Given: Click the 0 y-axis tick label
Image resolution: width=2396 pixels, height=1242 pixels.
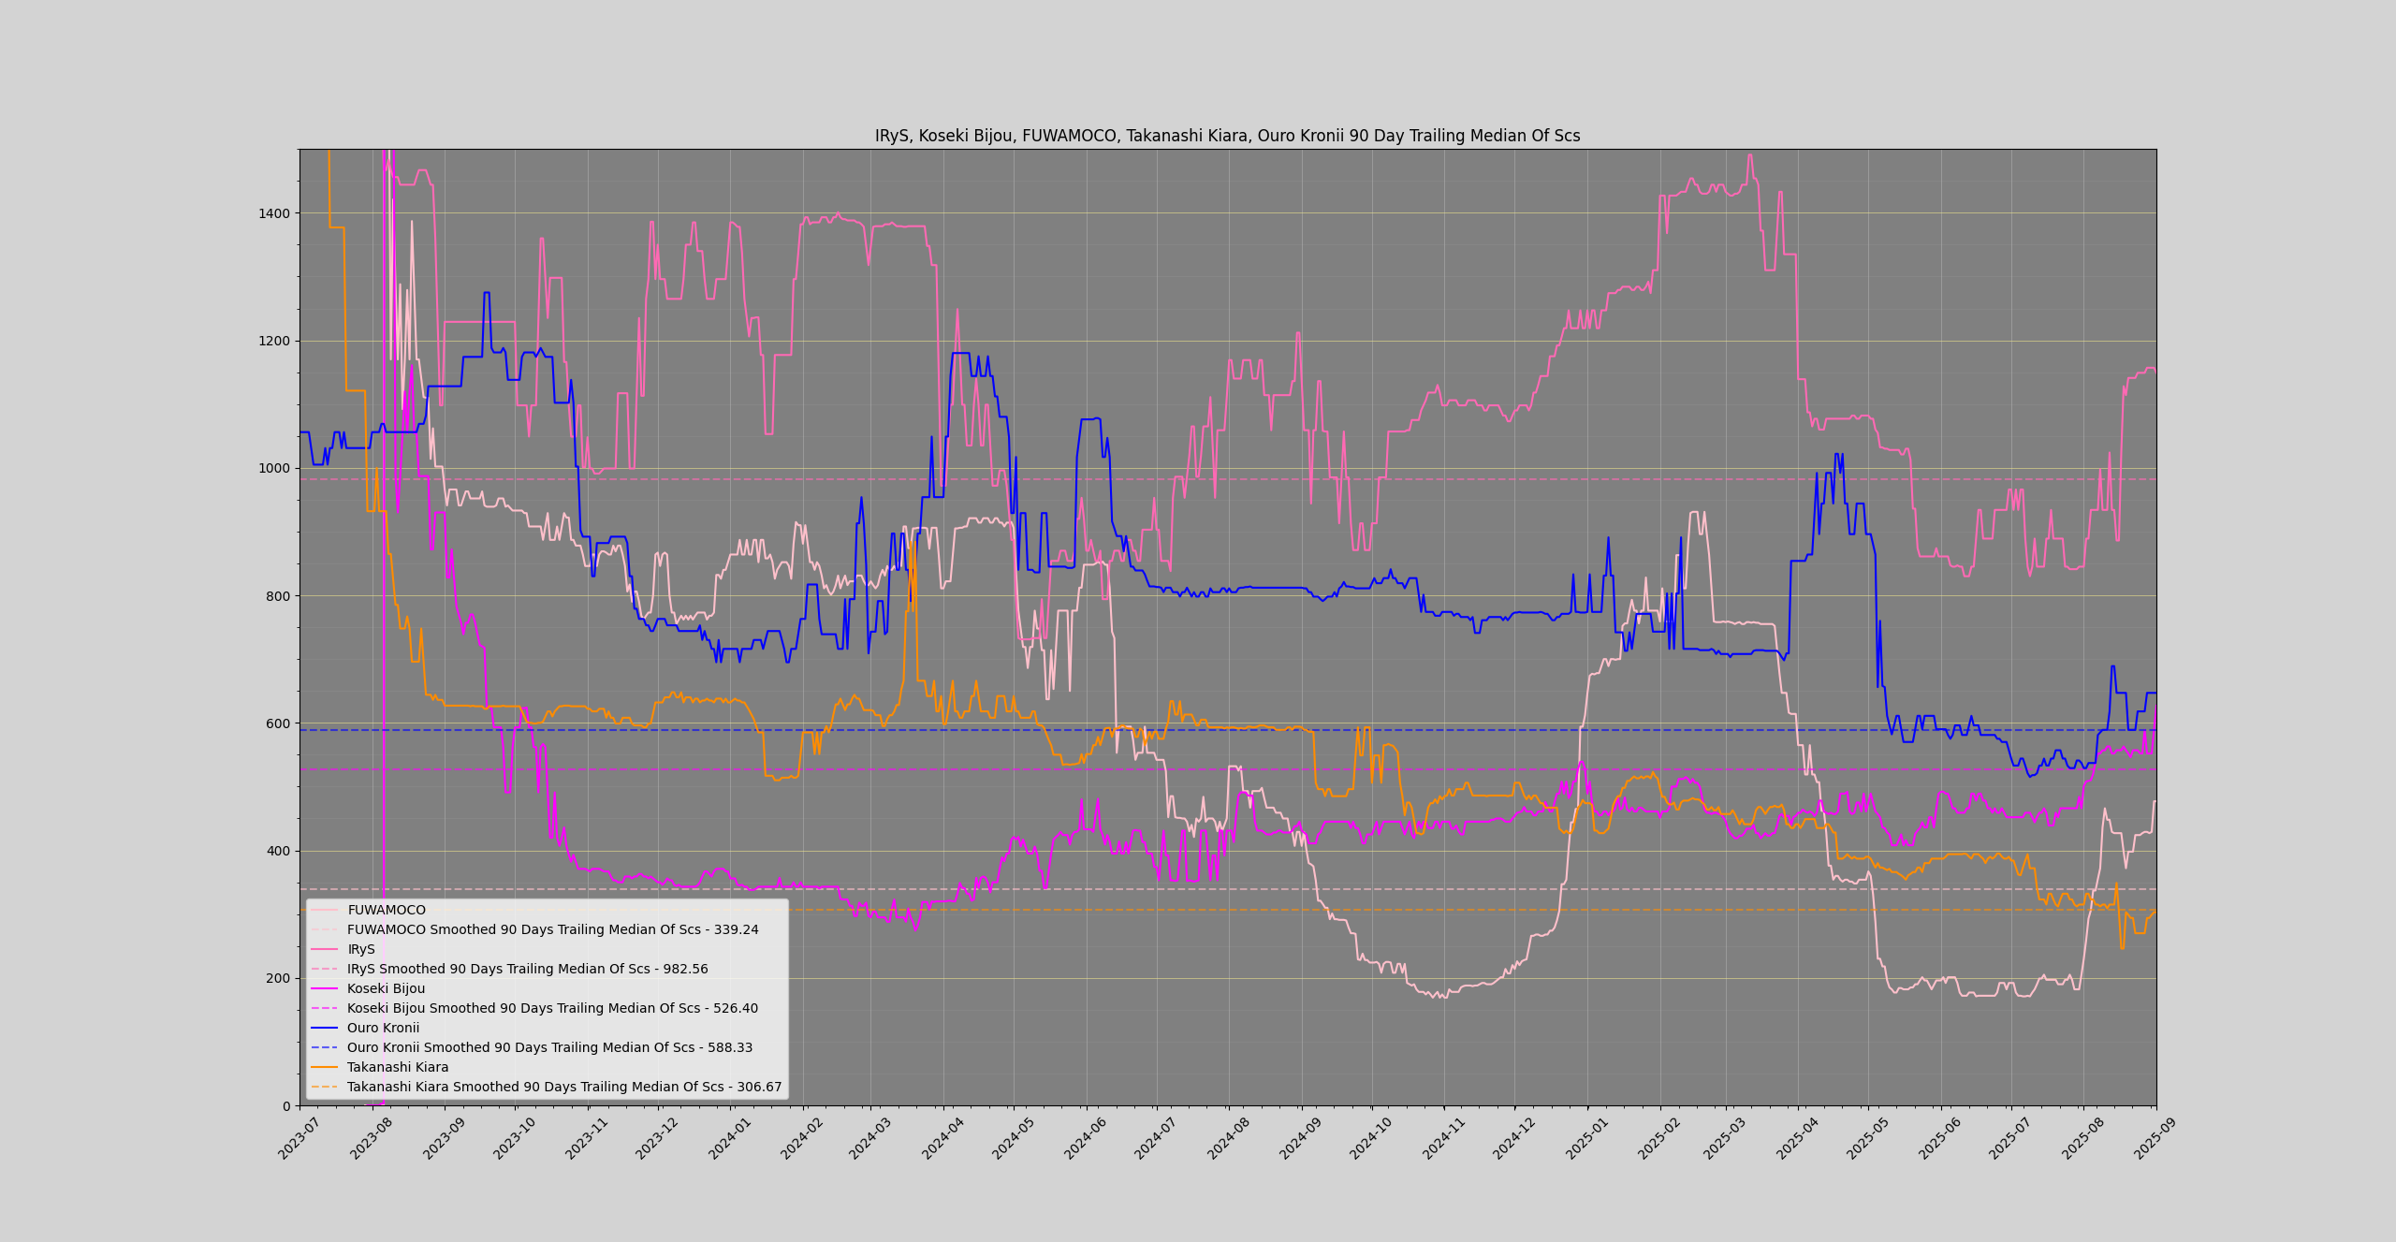Looking at the screenshot, I should tap(285, 1106).
